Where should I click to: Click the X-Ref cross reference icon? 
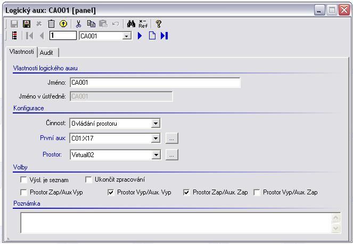click(x=143, y=24)
